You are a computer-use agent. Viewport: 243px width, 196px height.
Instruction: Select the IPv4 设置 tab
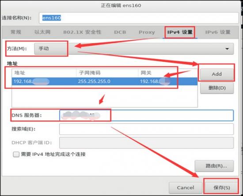tap(180, 32)
